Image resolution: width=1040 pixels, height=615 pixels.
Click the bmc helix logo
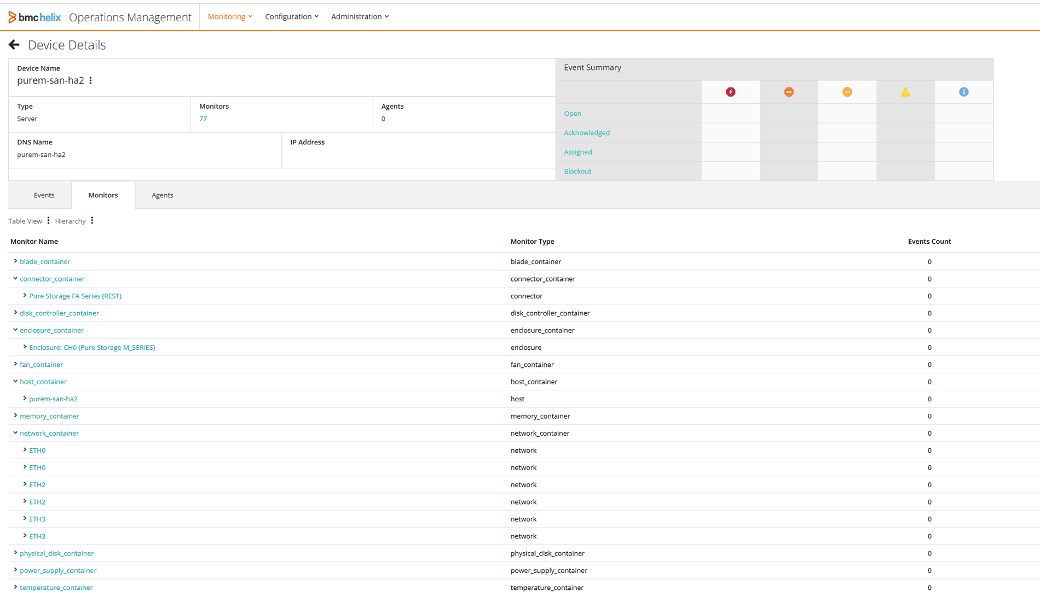34,16
